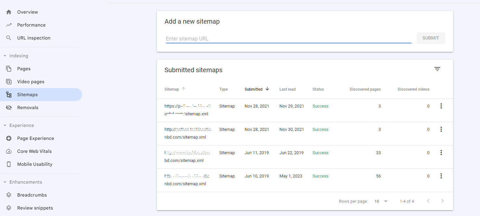The image size is (480, 216).
Task: Focus the Enter sitemap URL field
Action: pyautogui.click(x=288, y=39)
